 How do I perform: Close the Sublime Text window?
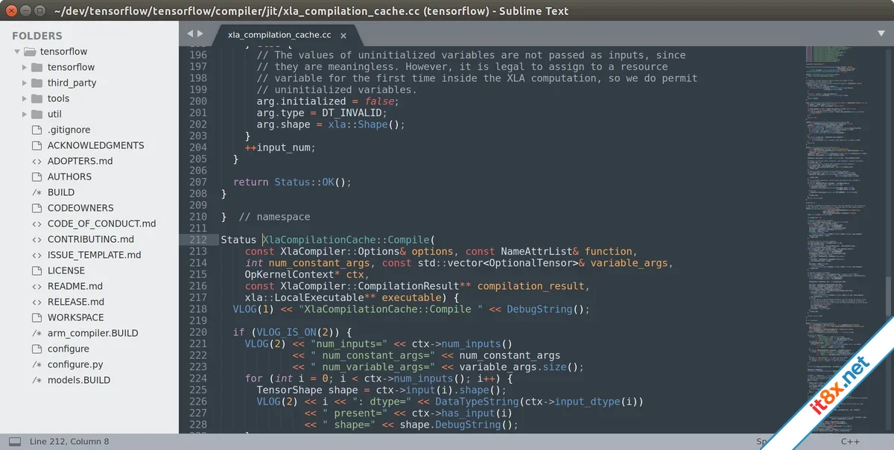coord(10,11)
